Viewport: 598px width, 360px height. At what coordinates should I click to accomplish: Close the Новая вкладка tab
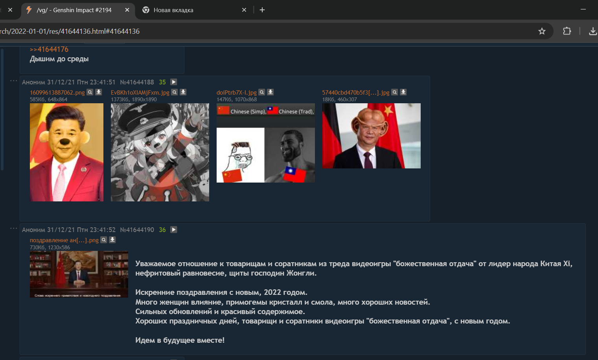[x=244, y=10]
